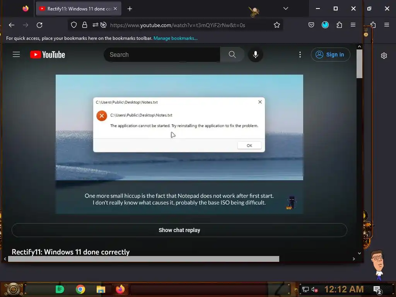The width and height of the screenshot is (396, 297).
Task: Click the video title Rectify11: Windows 11 done correctly
Action: tap(71, 252)
